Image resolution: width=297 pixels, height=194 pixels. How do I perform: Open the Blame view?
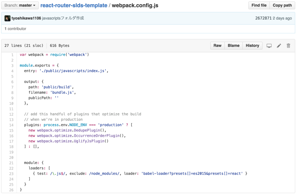(233, 46)
